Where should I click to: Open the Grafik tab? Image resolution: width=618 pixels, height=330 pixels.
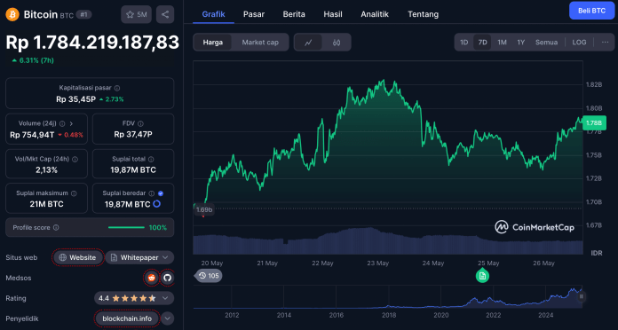pos(213,14)
